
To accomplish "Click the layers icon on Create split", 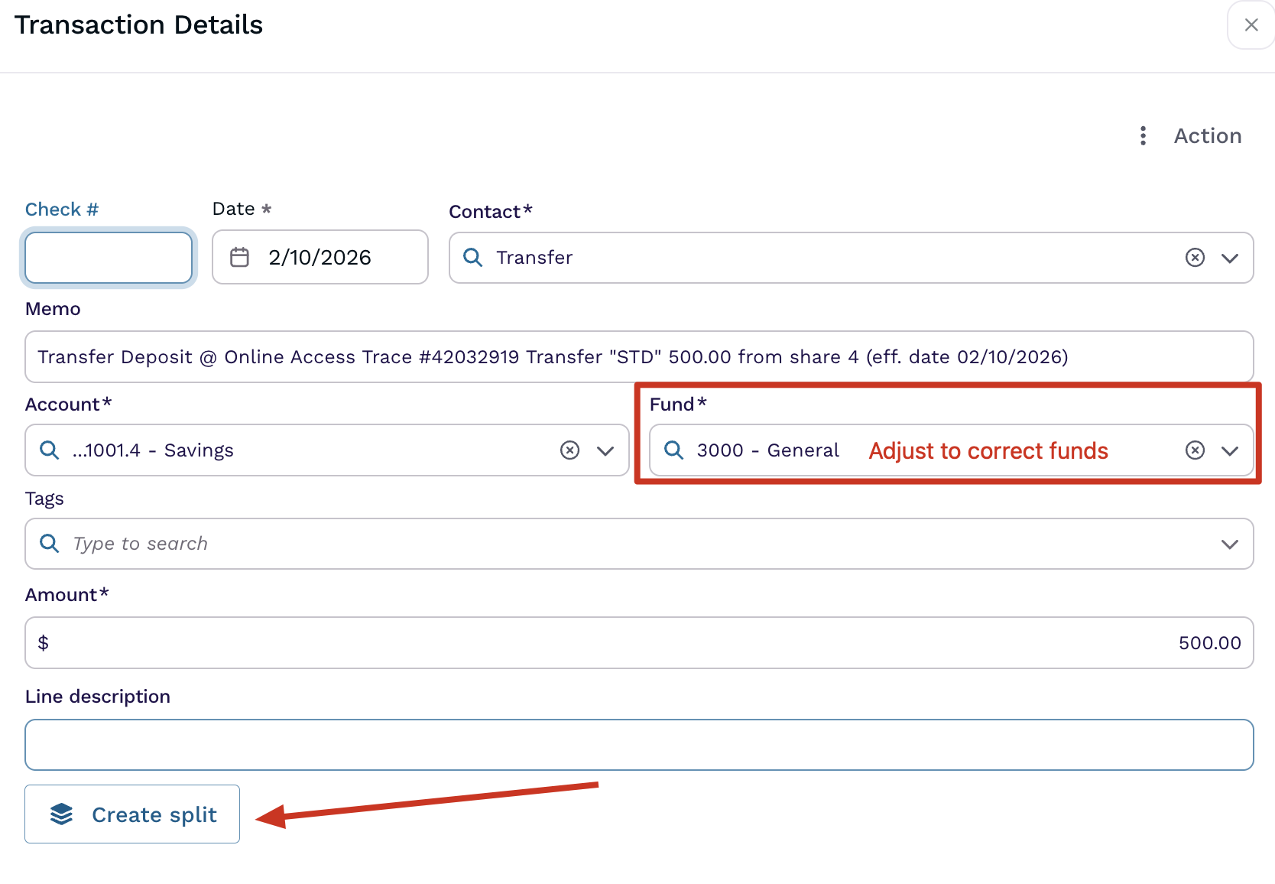I will pos(62,814).
